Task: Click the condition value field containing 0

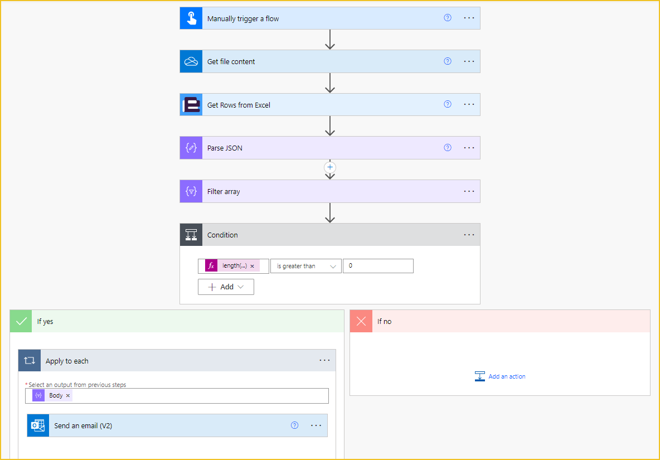Action: click(x=378, y=266)
